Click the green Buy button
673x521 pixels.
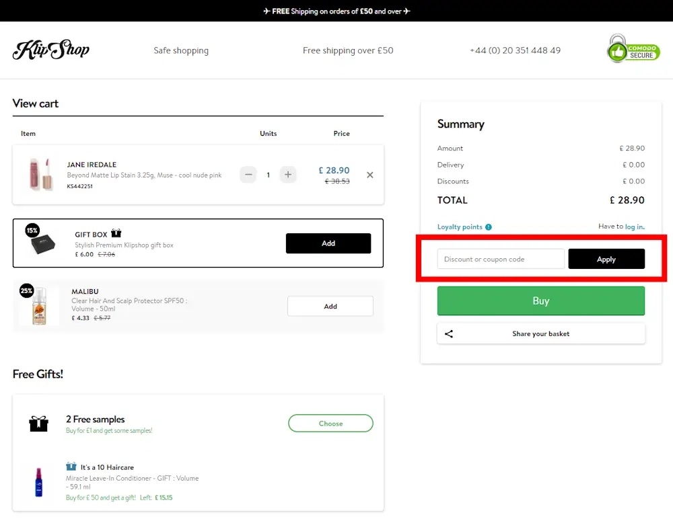click(x=541, y=300)
